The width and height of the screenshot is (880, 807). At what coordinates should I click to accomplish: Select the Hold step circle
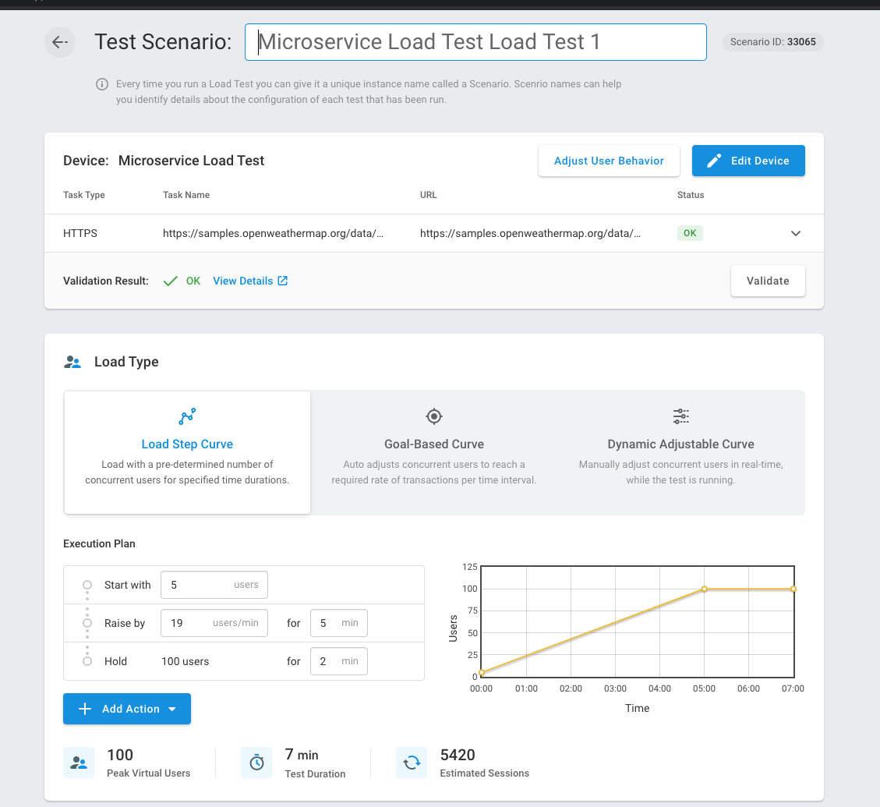coord(87,661)
